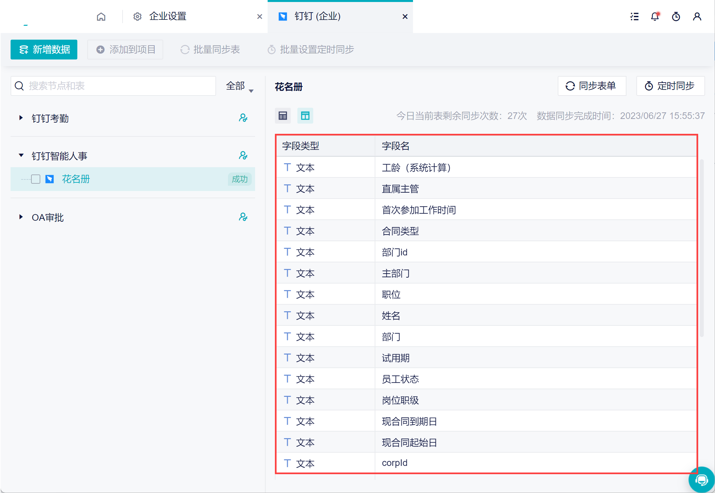Viewport: 715px width, 493px height.
Task: Open the user profile icon
Action: 697,17
